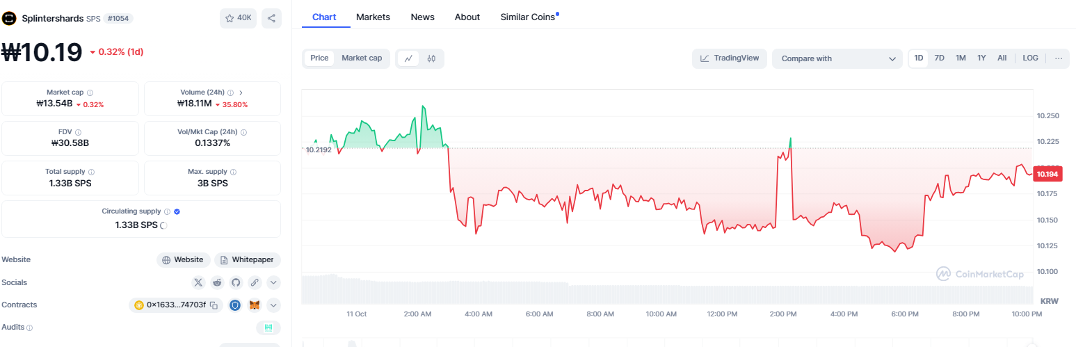
Task: Open the X (Twitter) social link
Action: [x=198, y=282]
